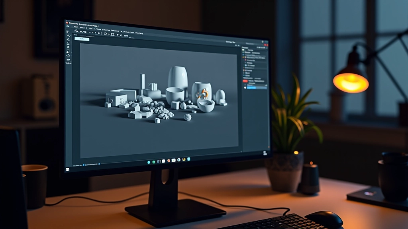Toggle the white checkbox beside the blue slider
Image resolution: width=408 pixels, height=229 pixels.
click(245, 87)
